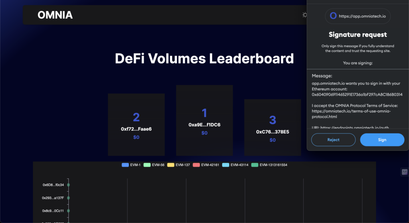
Task: Click the OMNIA logo
Action: pos(55,15)
